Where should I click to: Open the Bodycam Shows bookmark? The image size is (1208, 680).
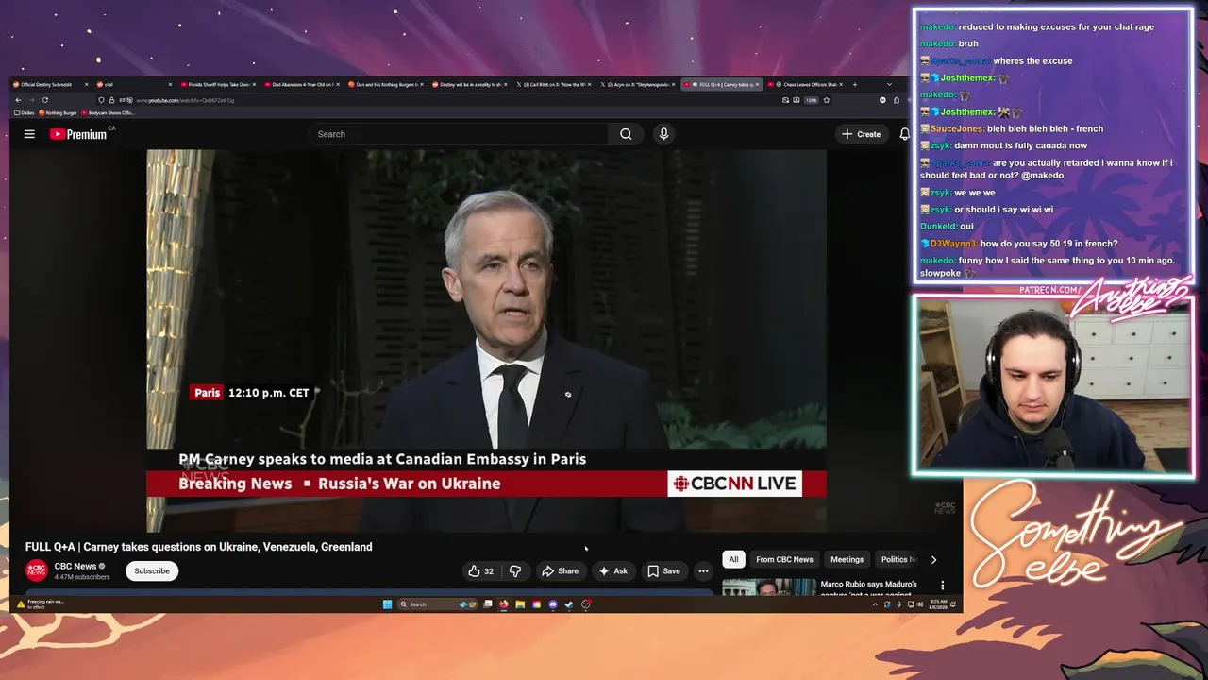pos(109,112)
